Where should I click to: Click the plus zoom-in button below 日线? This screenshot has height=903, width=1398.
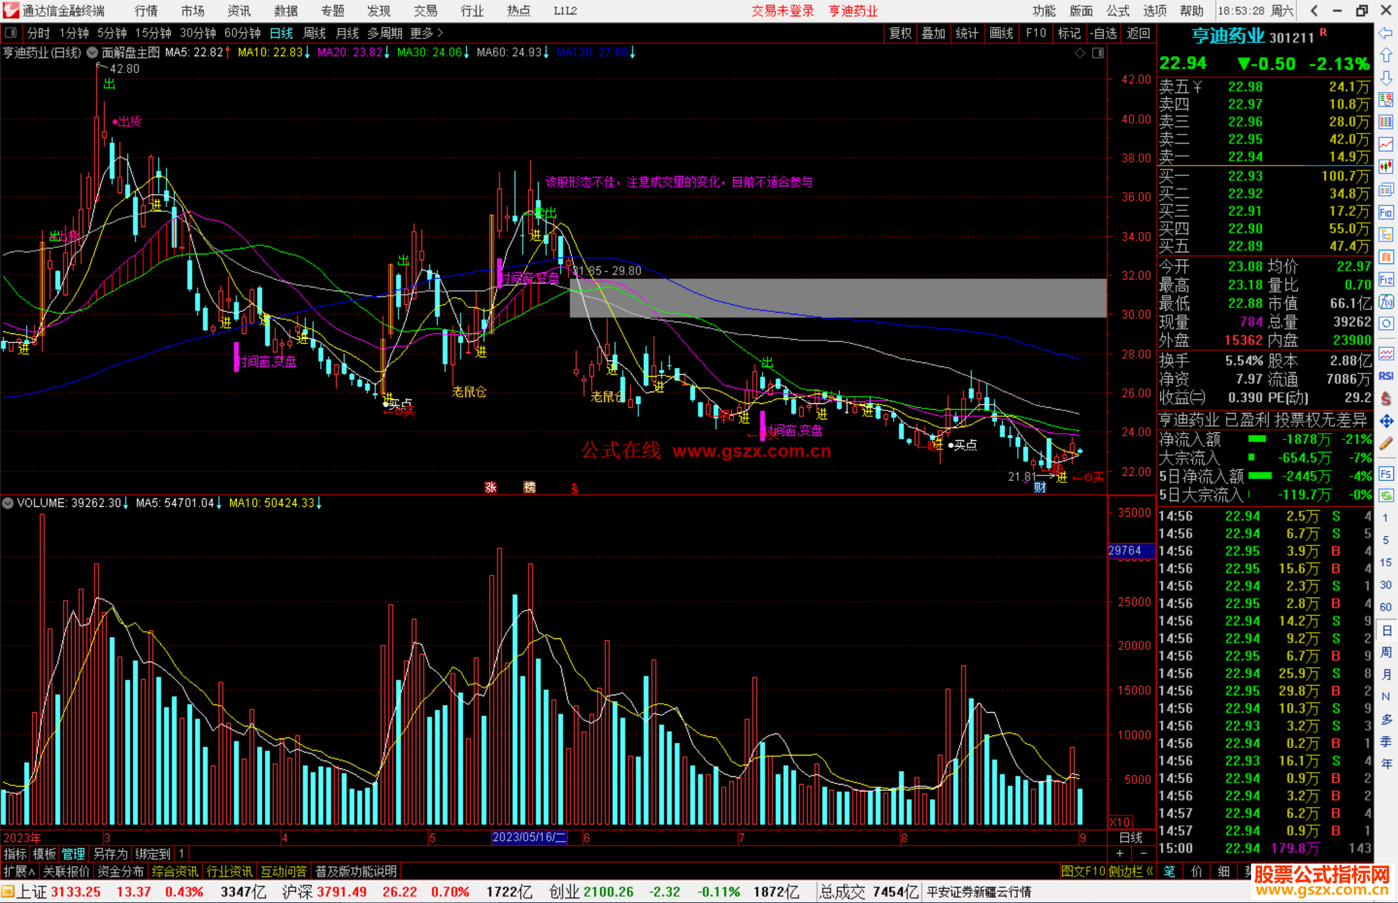1120,853
